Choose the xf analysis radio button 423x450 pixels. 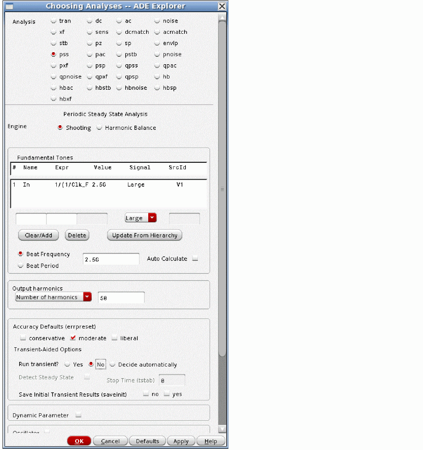point(53,32)
